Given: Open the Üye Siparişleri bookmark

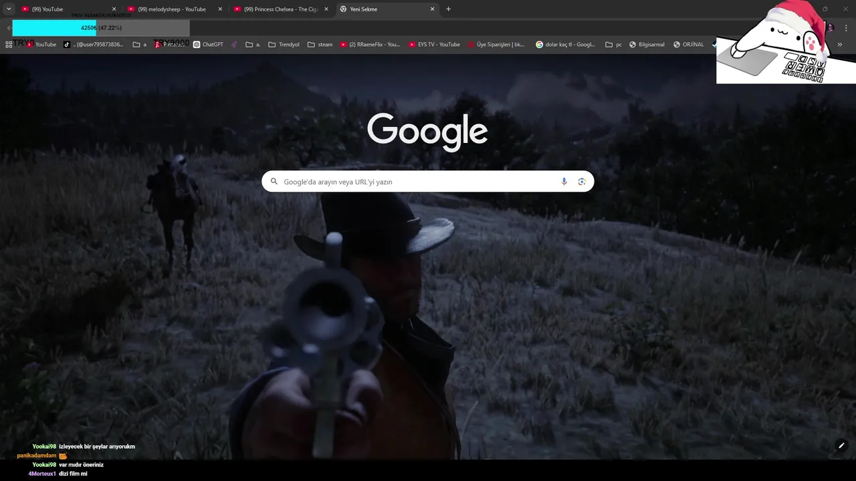Looking at the screenshot, I should point(496,45).
